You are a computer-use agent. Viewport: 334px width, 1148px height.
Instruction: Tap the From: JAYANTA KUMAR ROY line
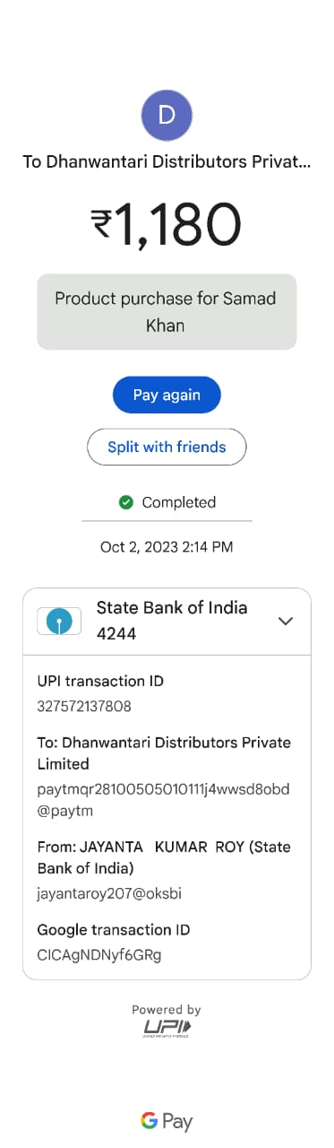tap(164, 857)
